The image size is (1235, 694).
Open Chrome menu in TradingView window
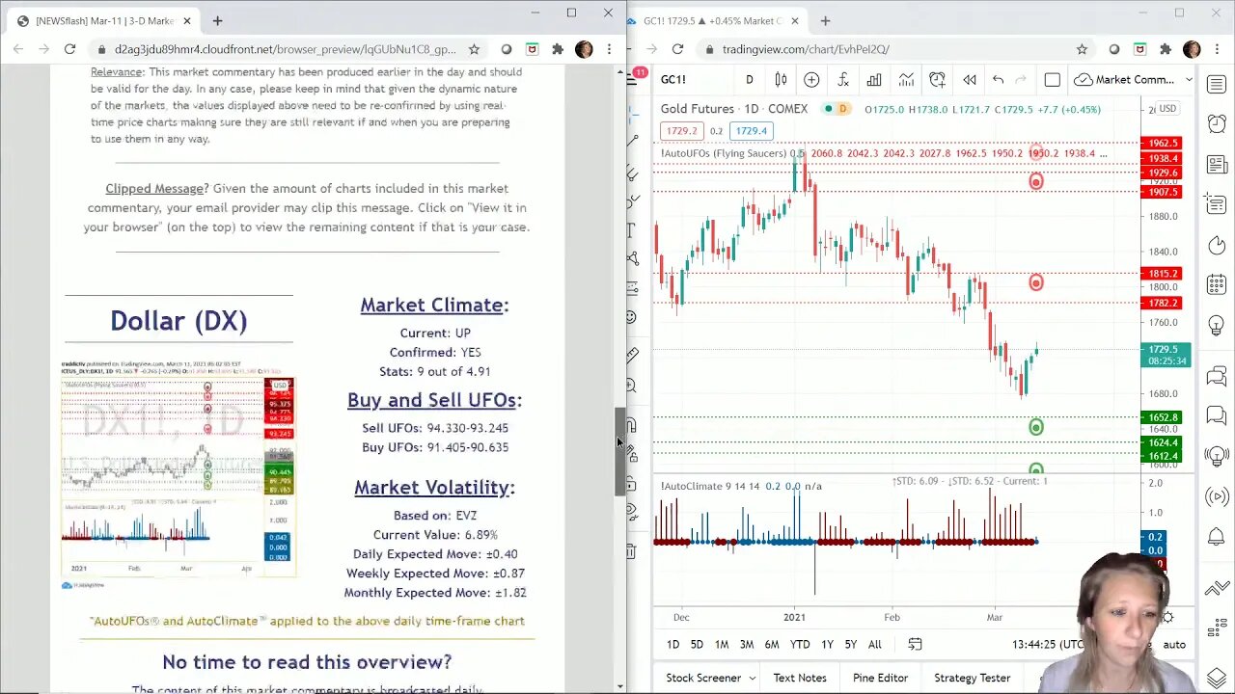tap(1218, 49)
